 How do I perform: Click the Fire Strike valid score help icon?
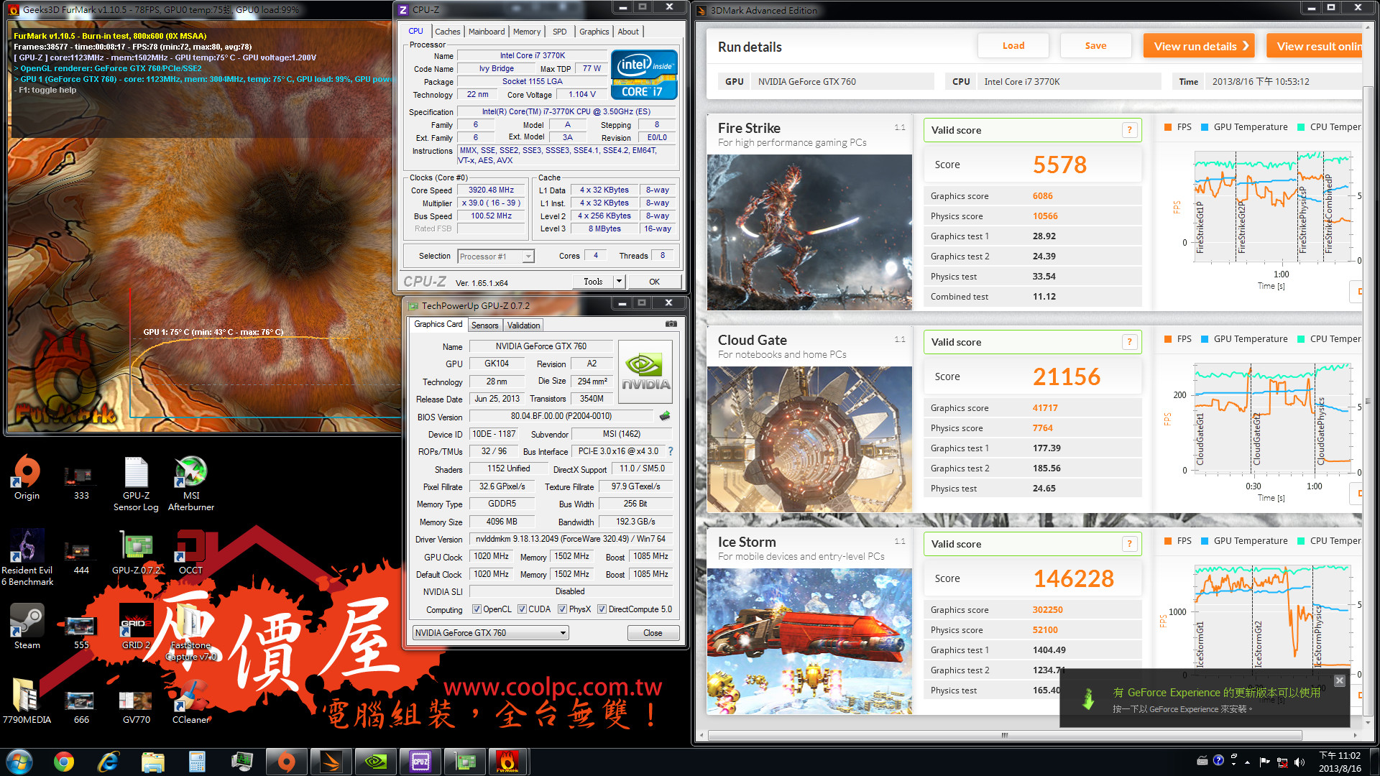coord(1129,130)
